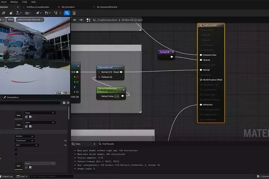The width and height of the screenshot is (269, 179).
Task: Open the toolbar three-dot overflow options
Action: (60, 13)
